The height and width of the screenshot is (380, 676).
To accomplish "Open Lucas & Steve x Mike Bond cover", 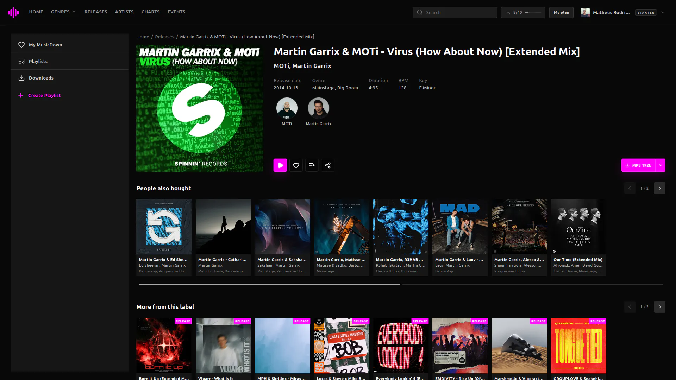I will (342, 346).
